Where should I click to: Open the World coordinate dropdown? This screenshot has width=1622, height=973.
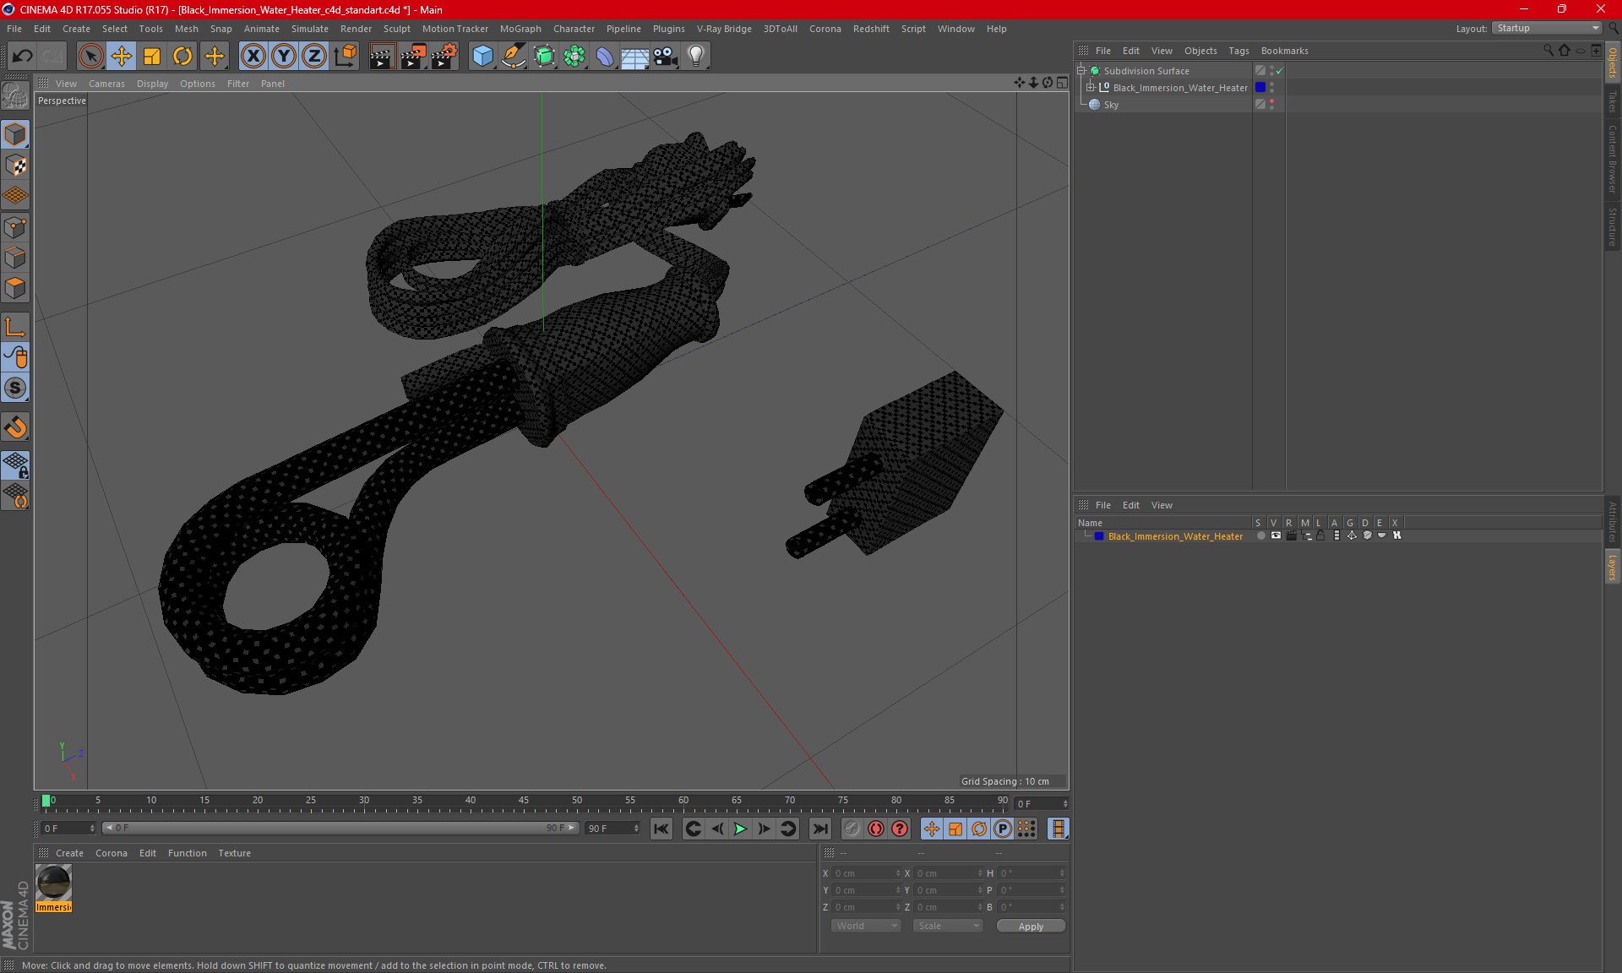coord(867,926)
